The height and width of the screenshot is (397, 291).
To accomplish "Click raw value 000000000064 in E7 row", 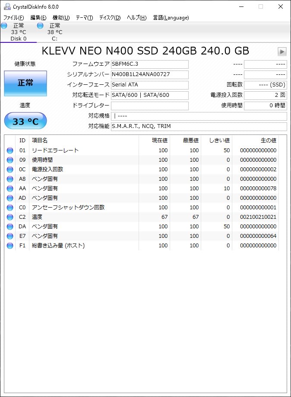I will point(258,236).
